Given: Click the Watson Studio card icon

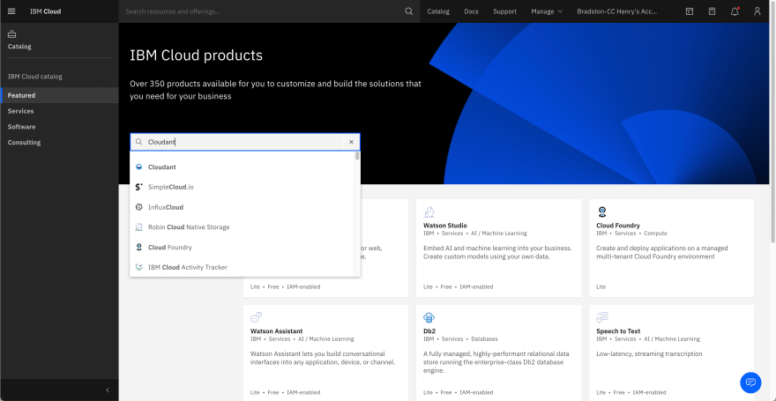Looking at the screenshot, I should (x=429, y=212).
